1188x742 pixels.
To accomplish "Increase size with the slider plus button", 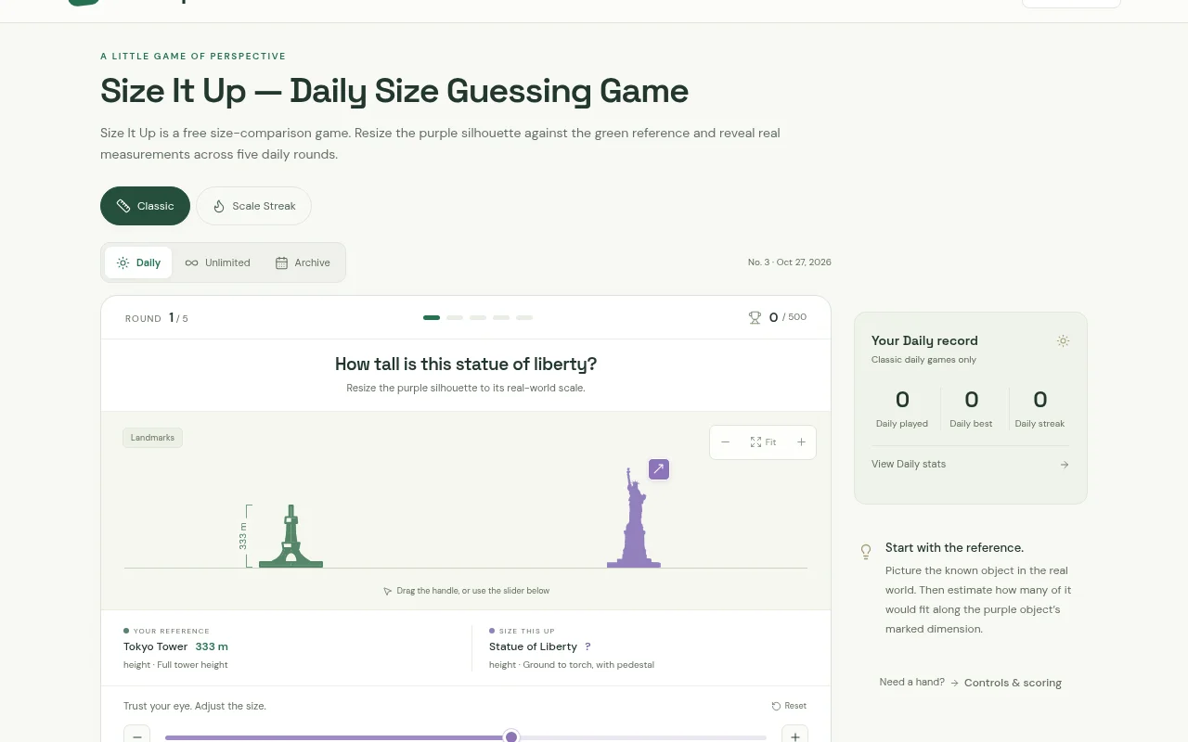I will click(x=794, y=736).
